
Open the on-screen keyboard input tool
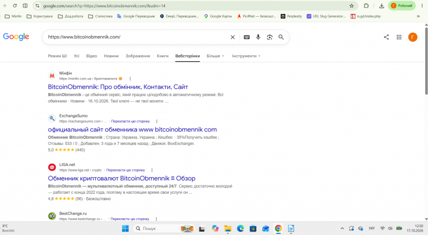[246, 37]
